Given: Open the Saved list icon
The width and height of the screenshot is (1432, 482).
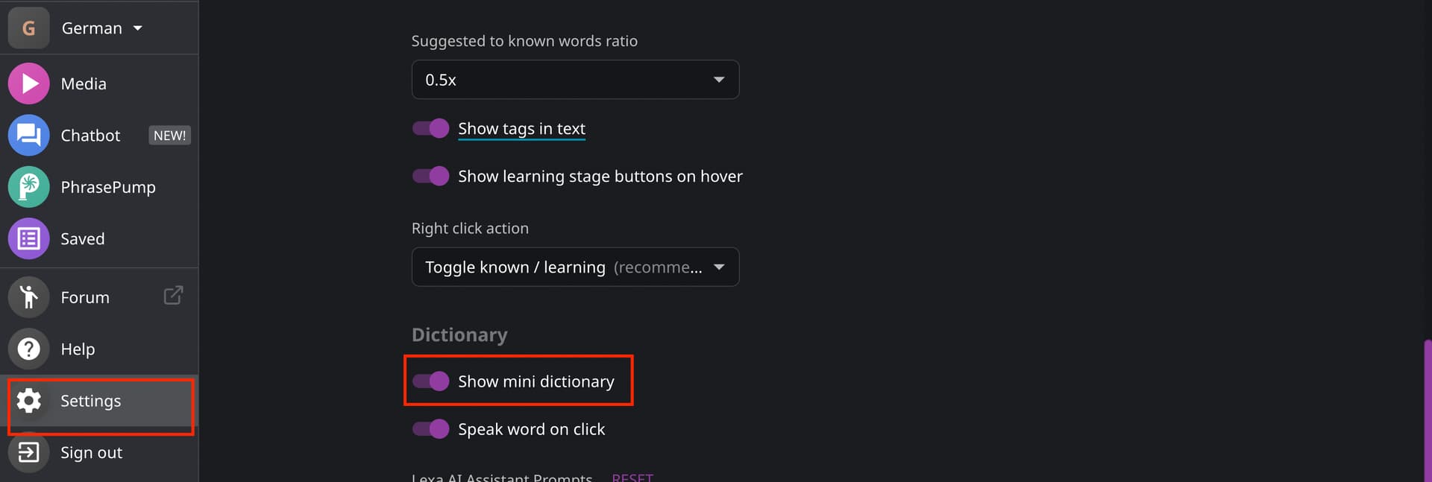Looking at the screenshot, I should 28,238.
